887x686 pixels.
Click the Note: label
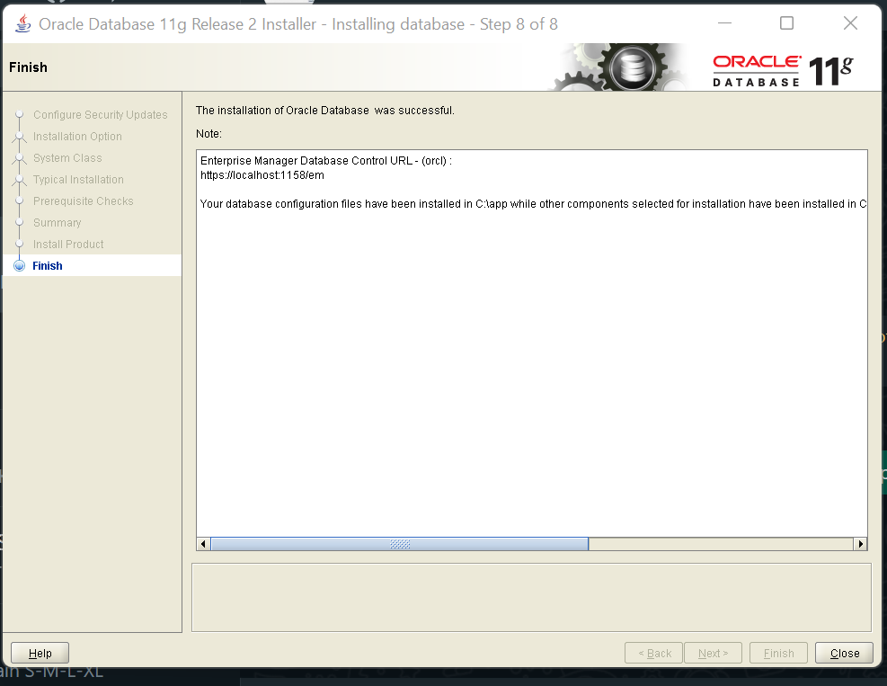coord(208,134)
